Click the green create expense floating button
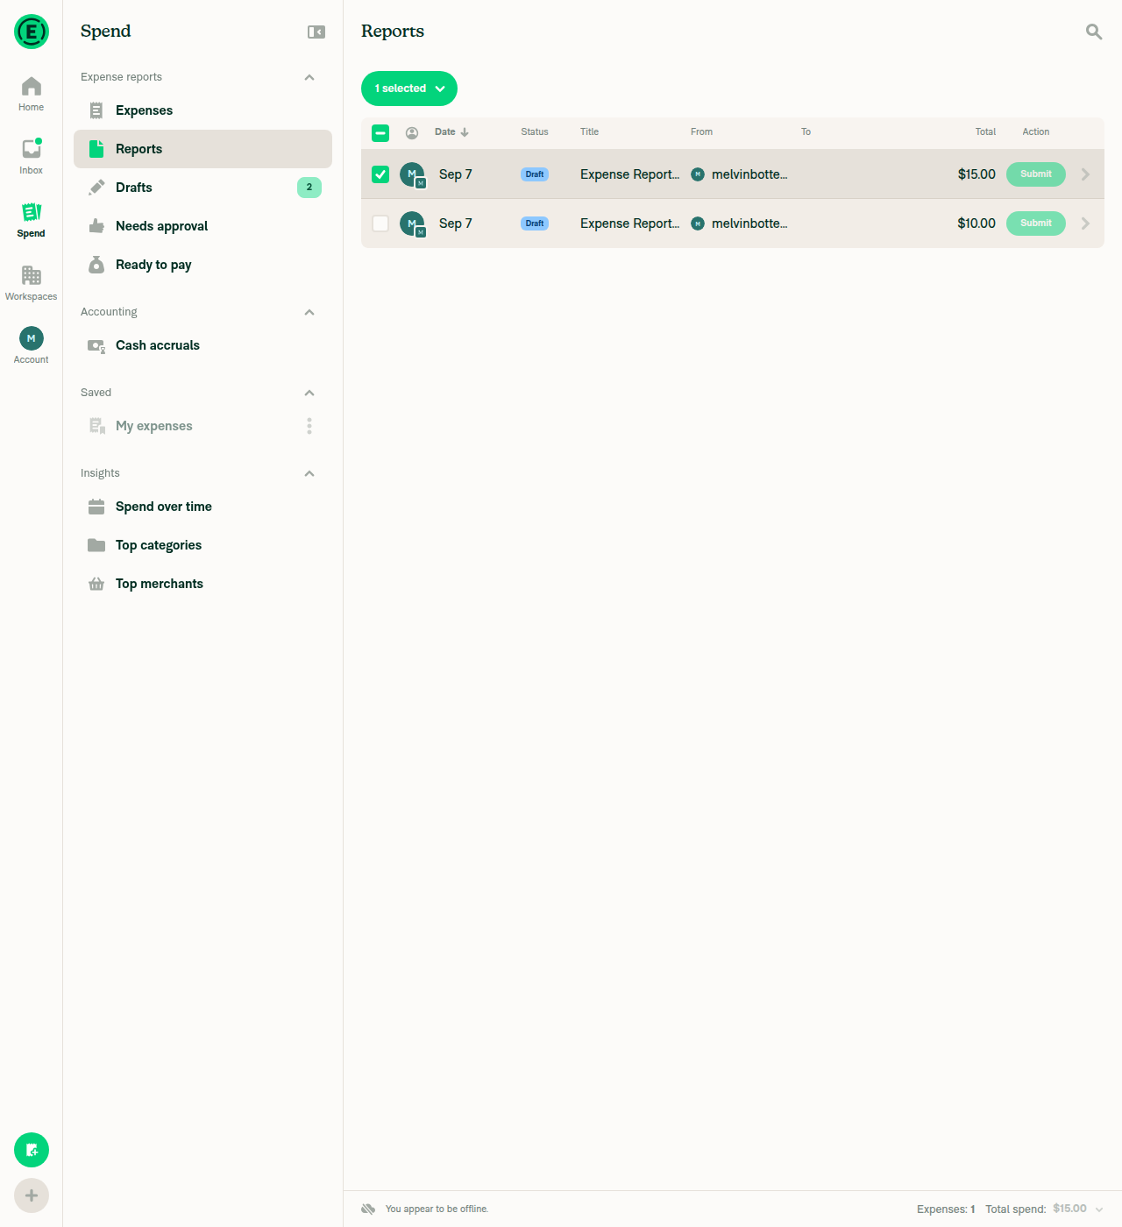 pyautogui.click(x=32, y=1150)
